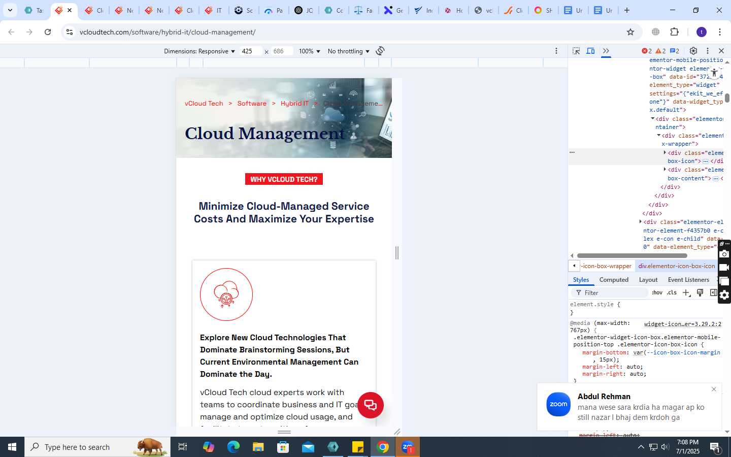Expand the elementor-element-f4357b0 div node
731x457 pixels.
pyautogui.click(x=640, y=221)
